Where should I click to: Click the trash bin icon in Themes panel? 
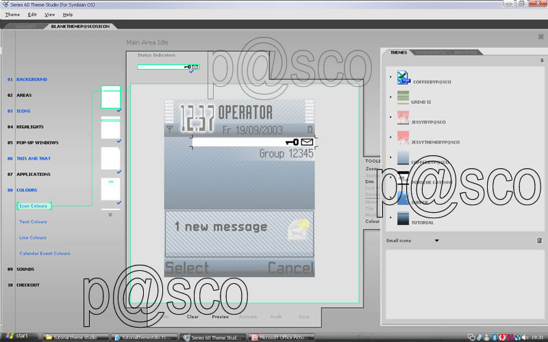click(539, 240)
